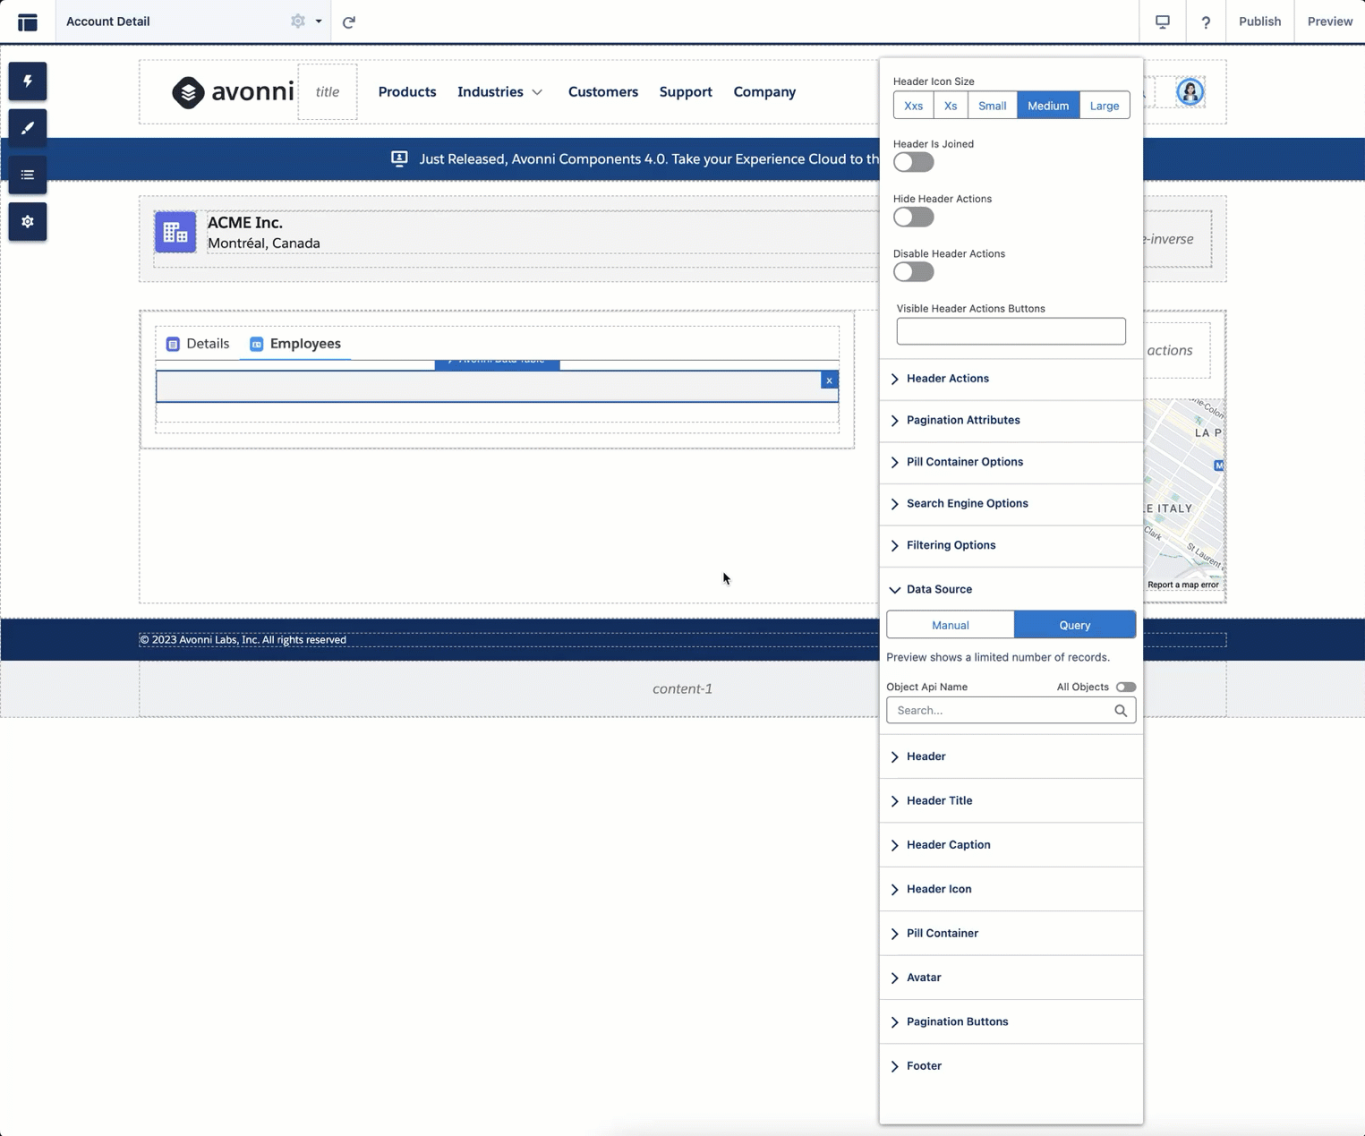Screen dimensions: 1365x1136
Task: Toggle the Header Is Joined switch
Action: 913,162
